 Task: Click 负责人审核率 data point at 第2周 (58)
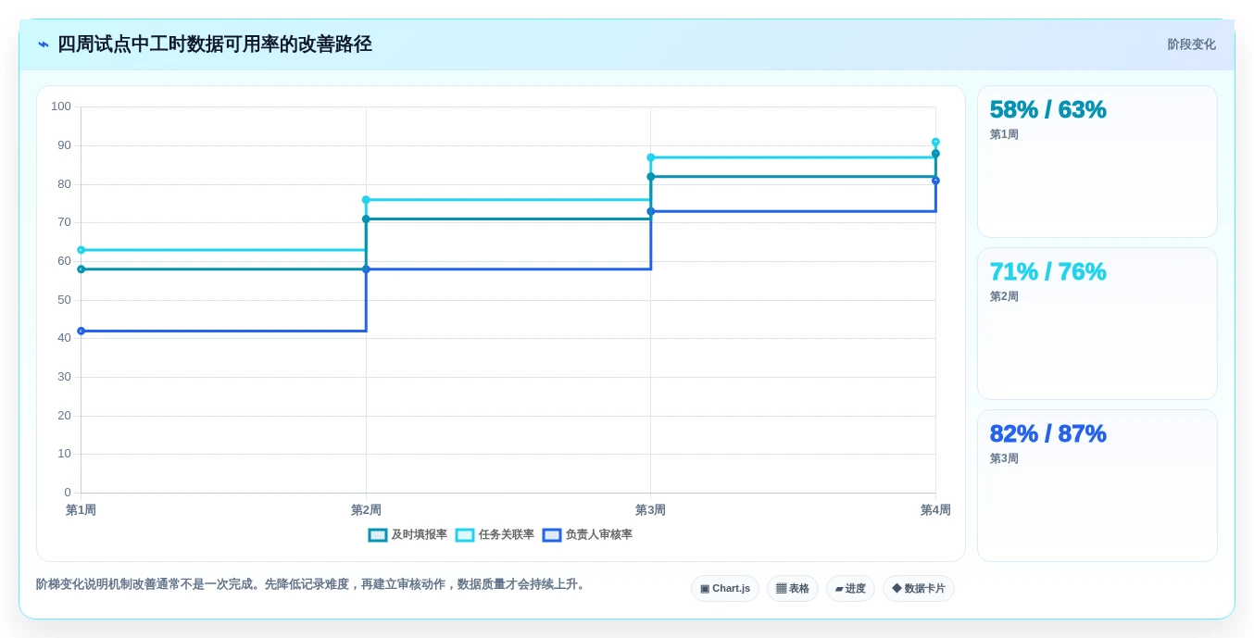point(366,269)
